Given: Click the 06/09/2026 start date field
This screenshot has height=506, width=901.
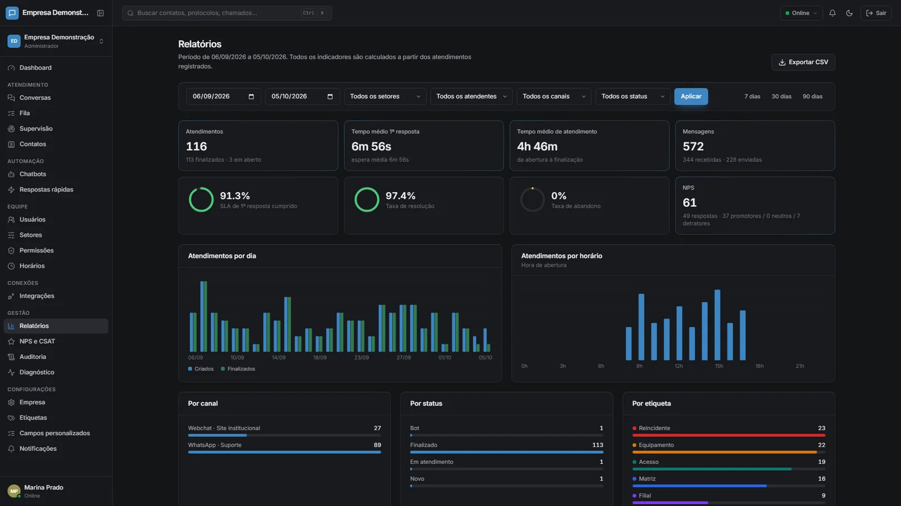Looking at the screenshot, I should [x=224, y=97].
